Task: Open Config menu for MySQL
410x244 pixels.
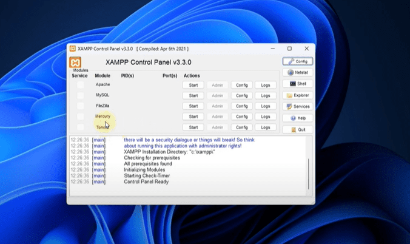Action: [x=241, y=95]
